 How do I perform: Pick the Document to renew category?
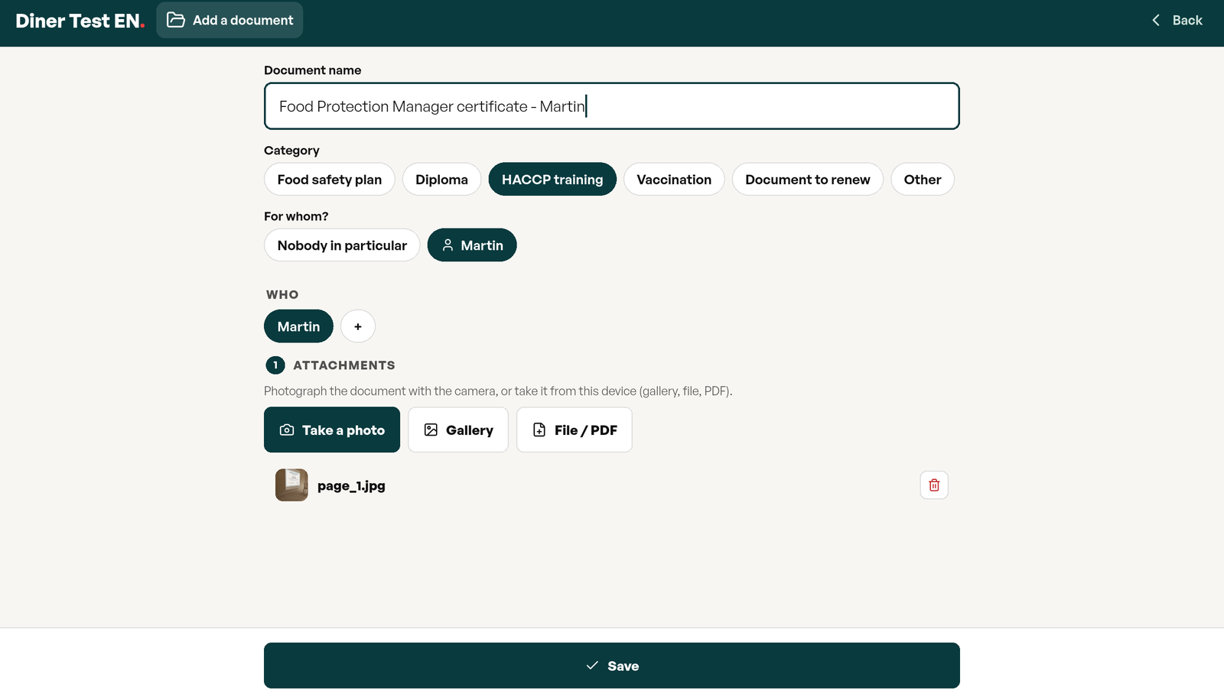coord(808,180)
